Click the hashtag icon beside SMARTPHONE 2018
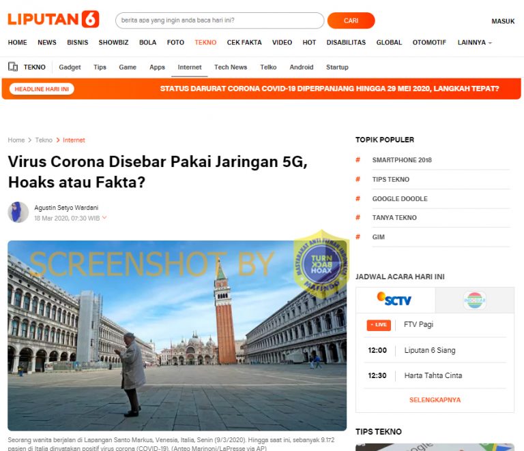The width and height of the screenshot is (524, 451). [x=358, y=160]
